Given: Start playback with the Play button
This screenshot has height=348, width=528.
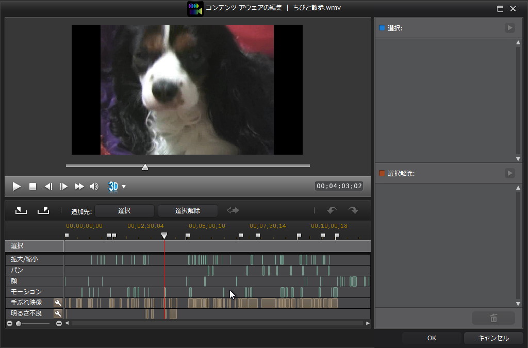Looking at the screenshot, I should point(16,187).
